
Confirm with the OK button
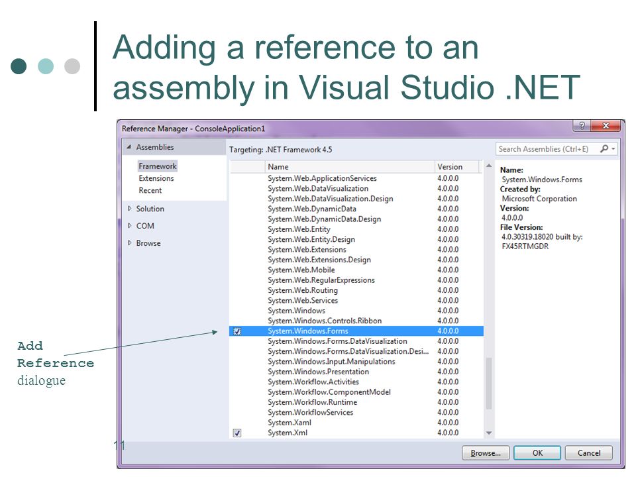(537, 452)
